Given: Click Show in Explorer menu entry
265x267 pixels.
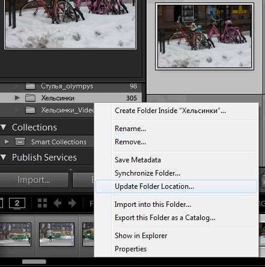Looking at the screenshot, I should point(176,236).
